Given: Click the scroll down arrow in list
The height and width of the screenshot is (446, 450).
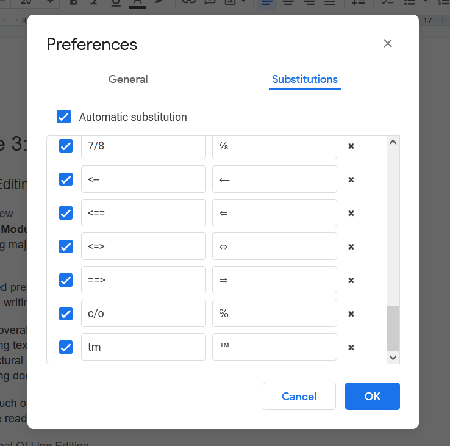Looking at the screenshot, I should 393,358.
